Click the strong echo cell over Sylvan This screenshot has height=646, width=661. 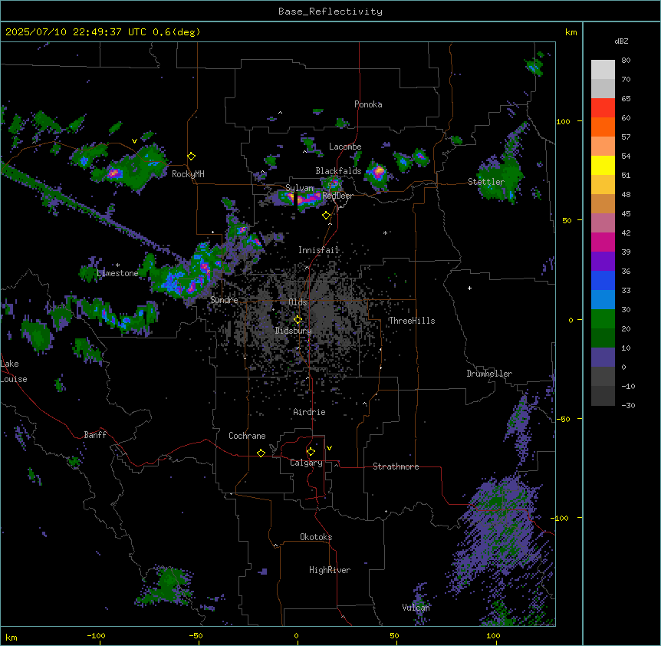click(x=300, y=198)
